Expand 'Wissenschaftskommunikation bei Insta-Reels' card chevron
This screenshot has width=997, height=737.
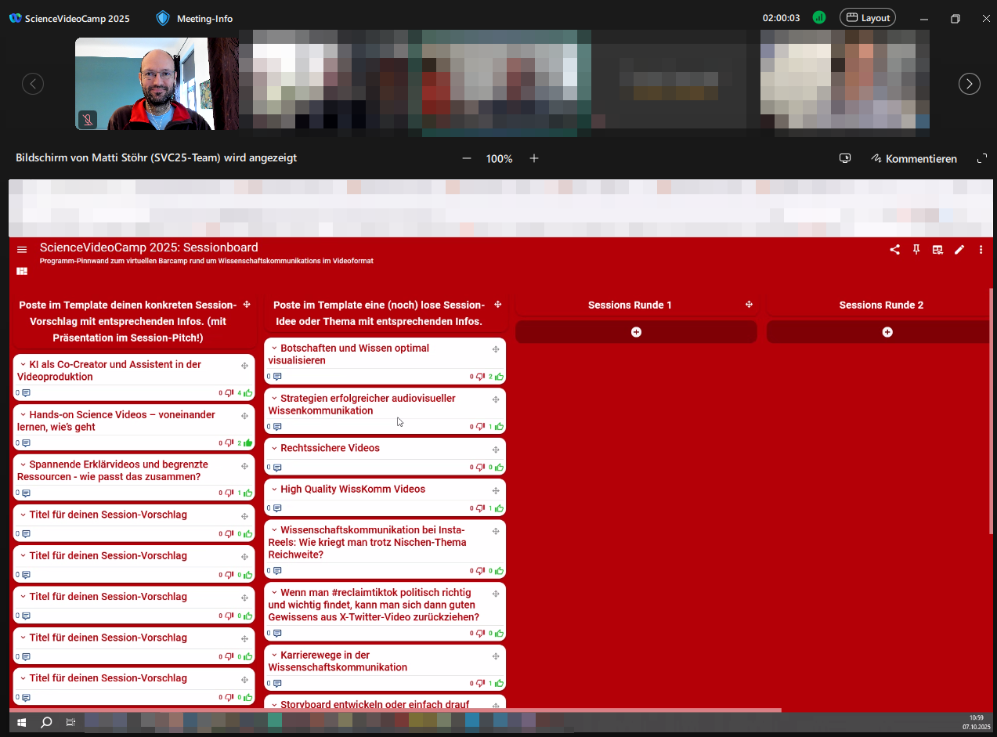pyautogui.click(x=274, y=530)
